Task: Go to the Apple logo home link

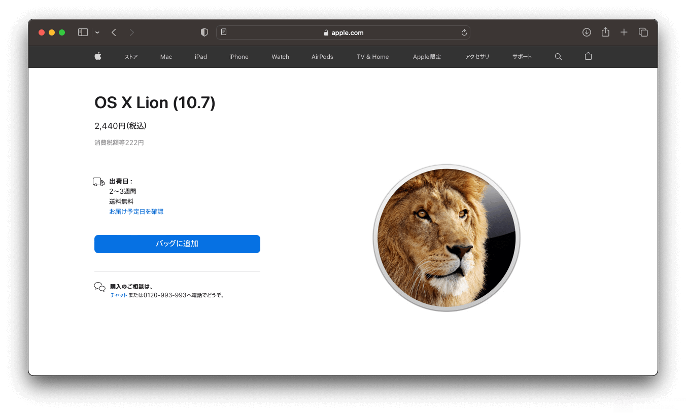Action: (x=98, y=56)
